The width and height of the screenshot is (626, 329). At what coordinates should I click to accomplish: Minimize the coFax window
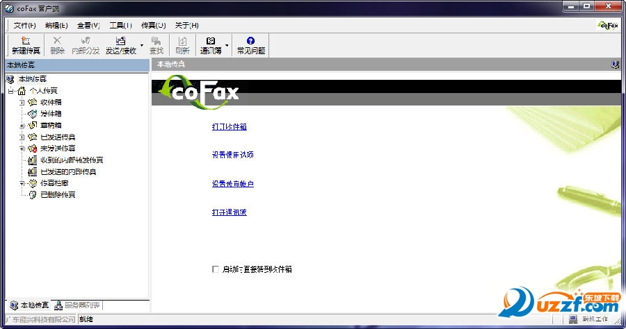pos(571,6)
